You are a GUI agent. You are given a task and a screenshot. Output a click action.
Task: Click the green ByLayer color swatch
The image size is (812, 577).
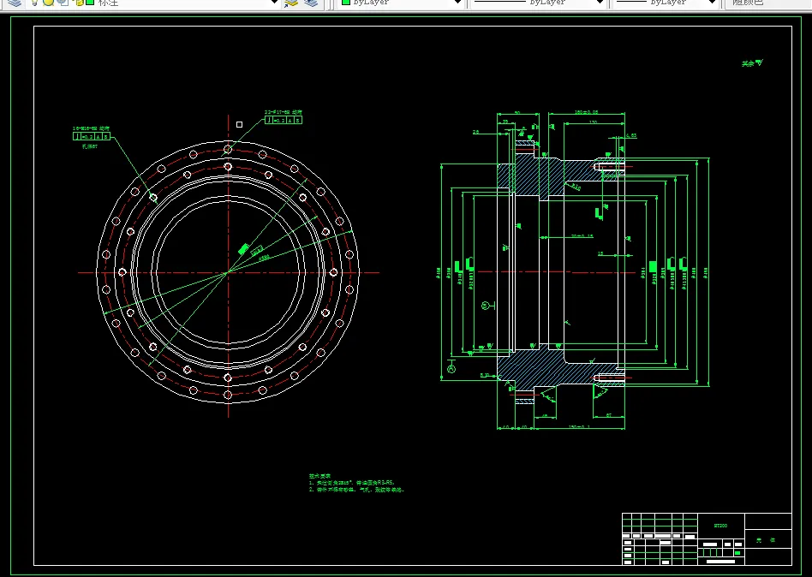pyautogui.click(x=346, y=3)
